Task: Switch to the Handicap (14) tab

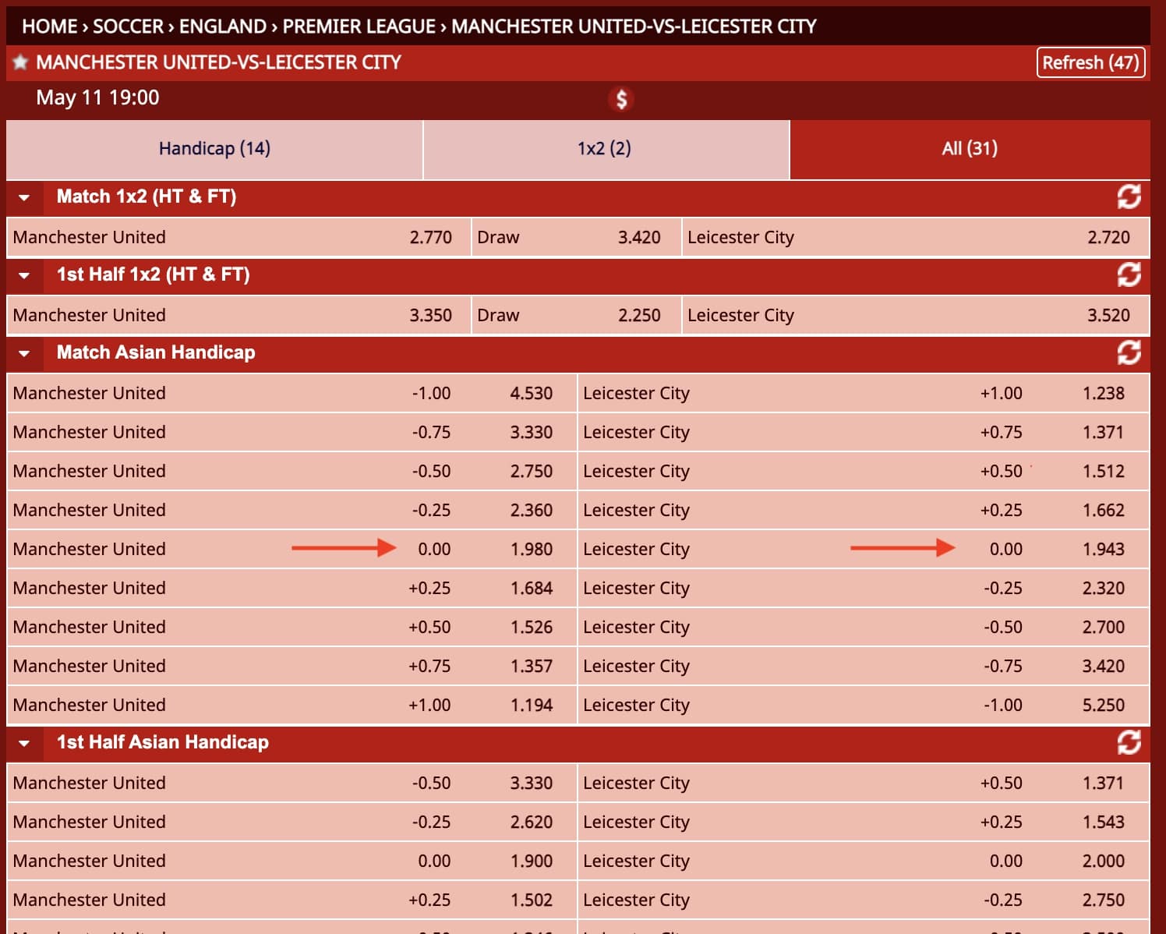Action: pyautogui.click(x=214, y=149)
